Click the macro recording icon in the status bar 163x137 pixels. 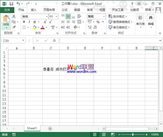point(14,135)
